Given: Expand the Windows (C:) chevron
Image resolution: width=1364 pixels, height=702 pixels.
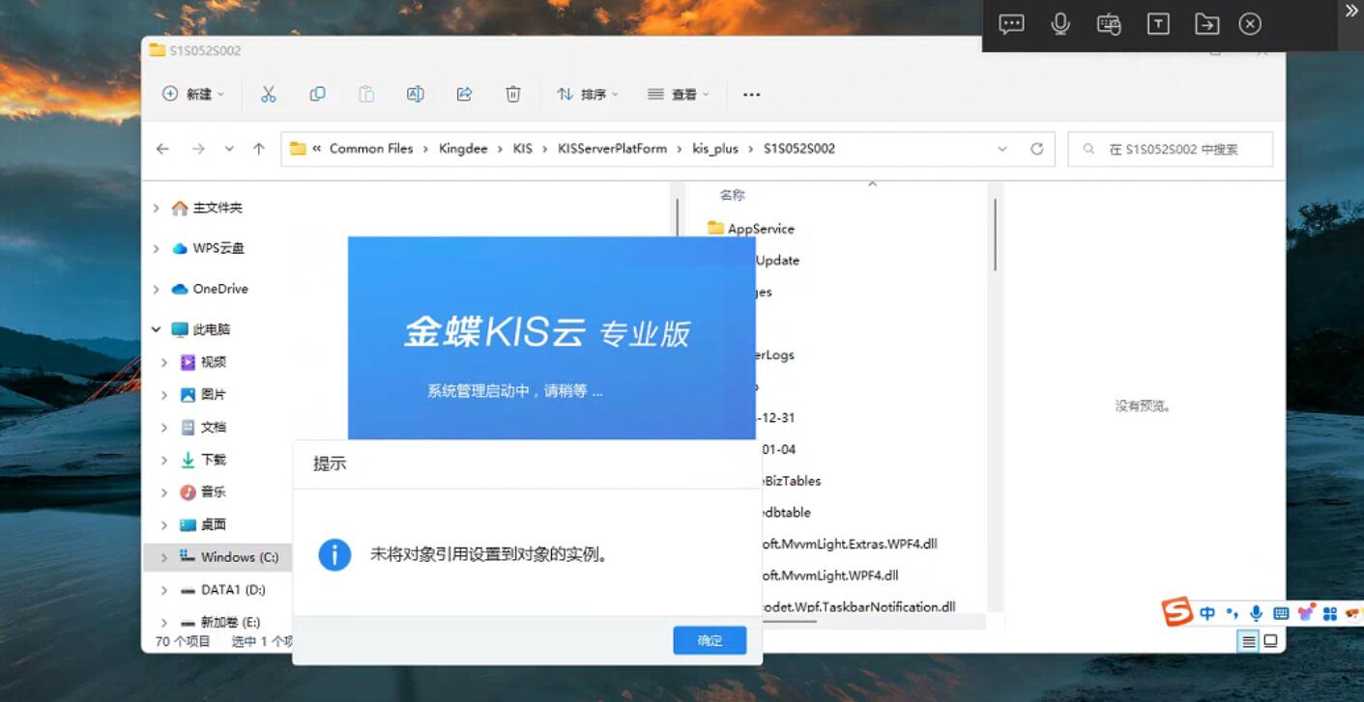Looking at the screenshot, I should pyautogui.click(x=164, y=557).
